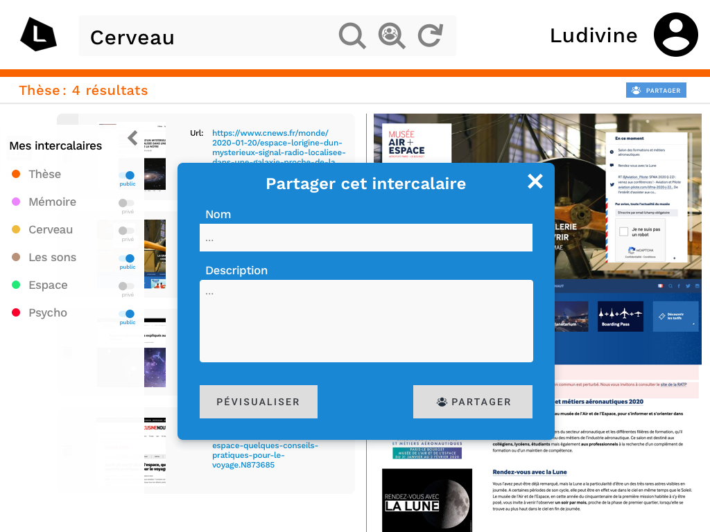710x532 pixels.
Task: Click the Thèse: 4 résultats heading
Action: tap(83, 90)
